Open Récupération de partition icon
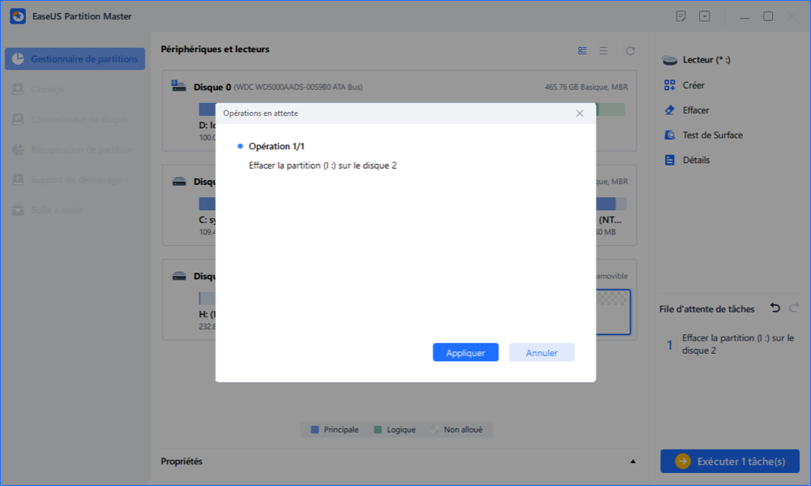 pyautogui.click(x=17, y=149)
